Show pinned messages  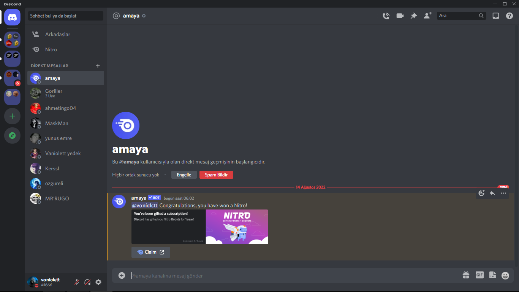(414, 16)
